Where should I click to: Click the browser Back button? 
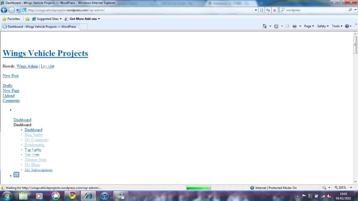tap(4, 10)
